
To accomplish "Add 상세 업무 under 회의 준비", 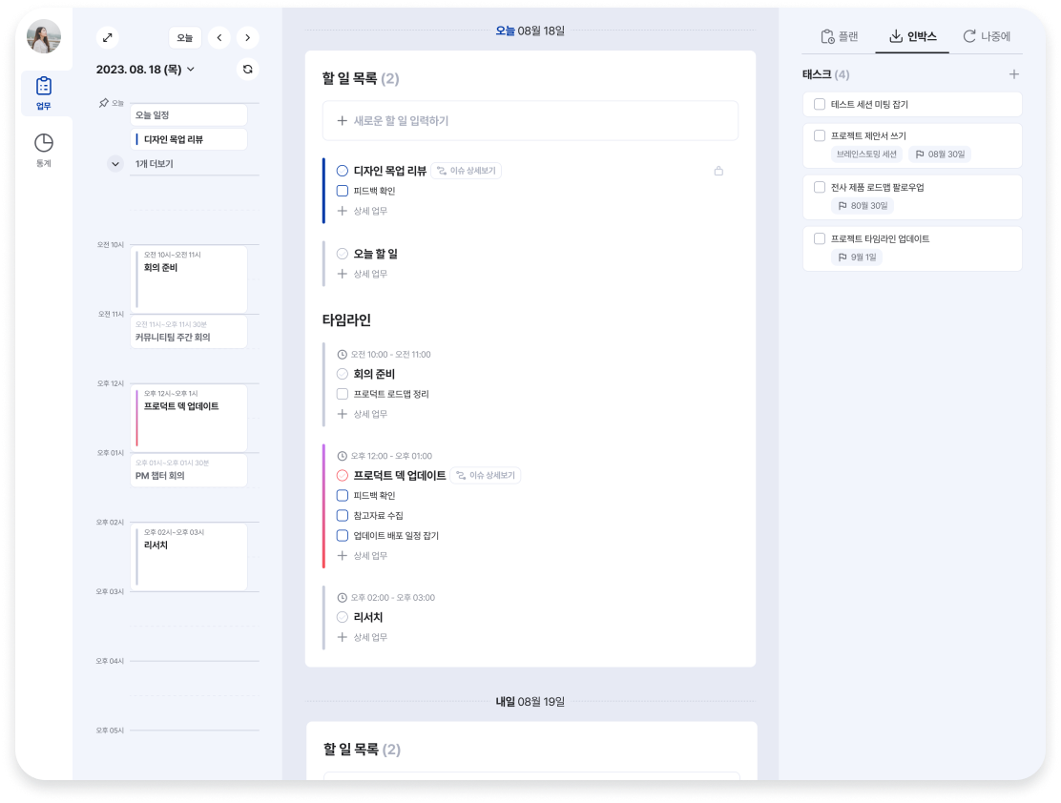I will click(x=363, y=414).
